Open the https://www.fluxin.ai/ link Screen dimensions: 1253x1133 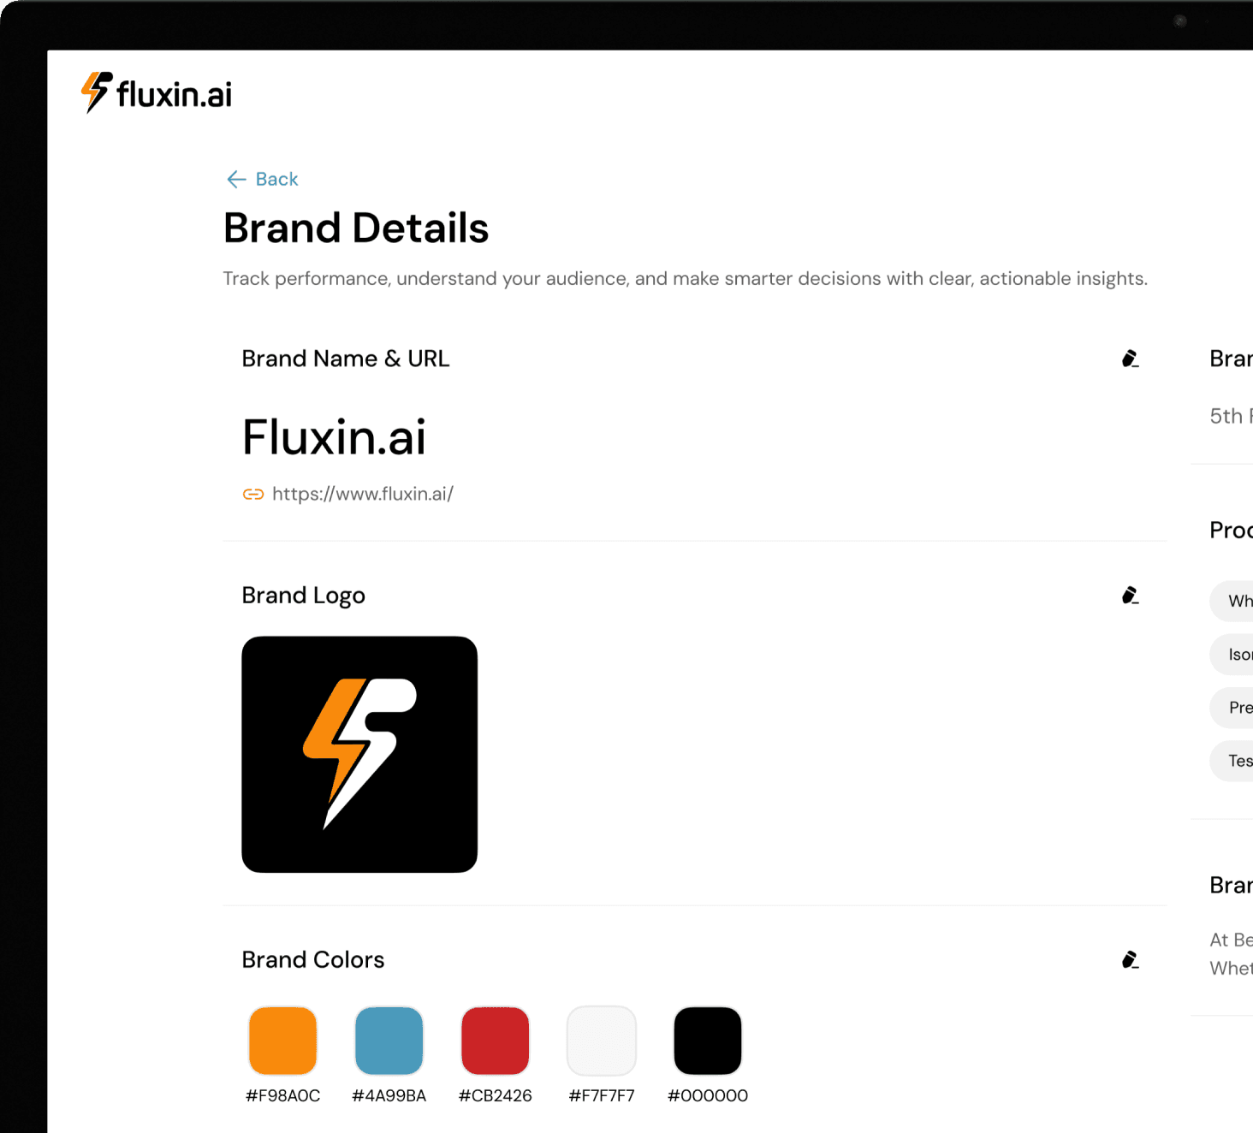tap(363, 494)
